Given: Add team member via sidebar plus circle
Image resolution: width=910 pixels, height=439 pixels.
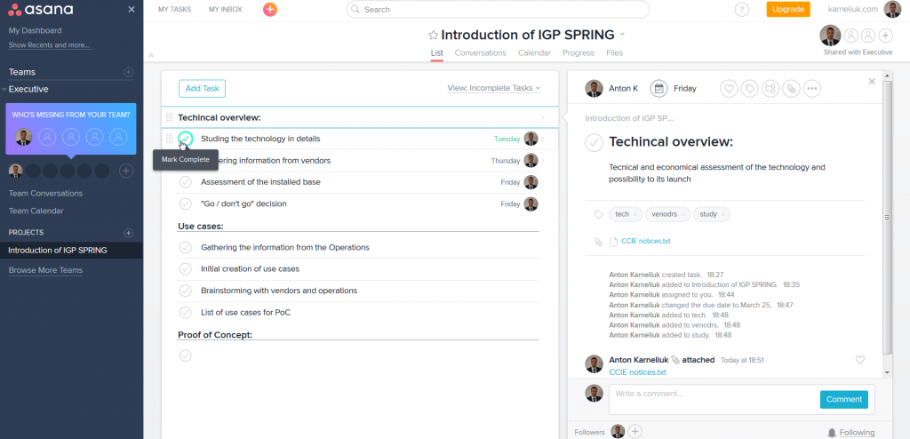Looking at the screenshot, I should click(126, 171).
